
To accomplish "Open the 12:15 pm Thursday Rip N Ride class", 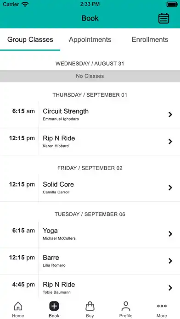I will tap(90, 142).
